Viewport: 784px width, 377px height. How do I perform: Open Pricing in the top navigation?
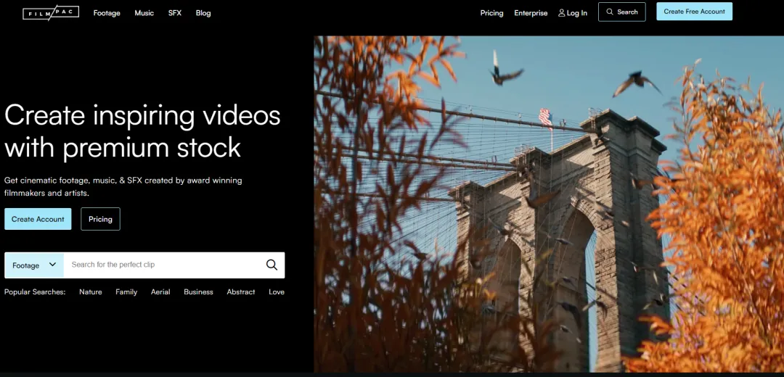click(491, 13)
